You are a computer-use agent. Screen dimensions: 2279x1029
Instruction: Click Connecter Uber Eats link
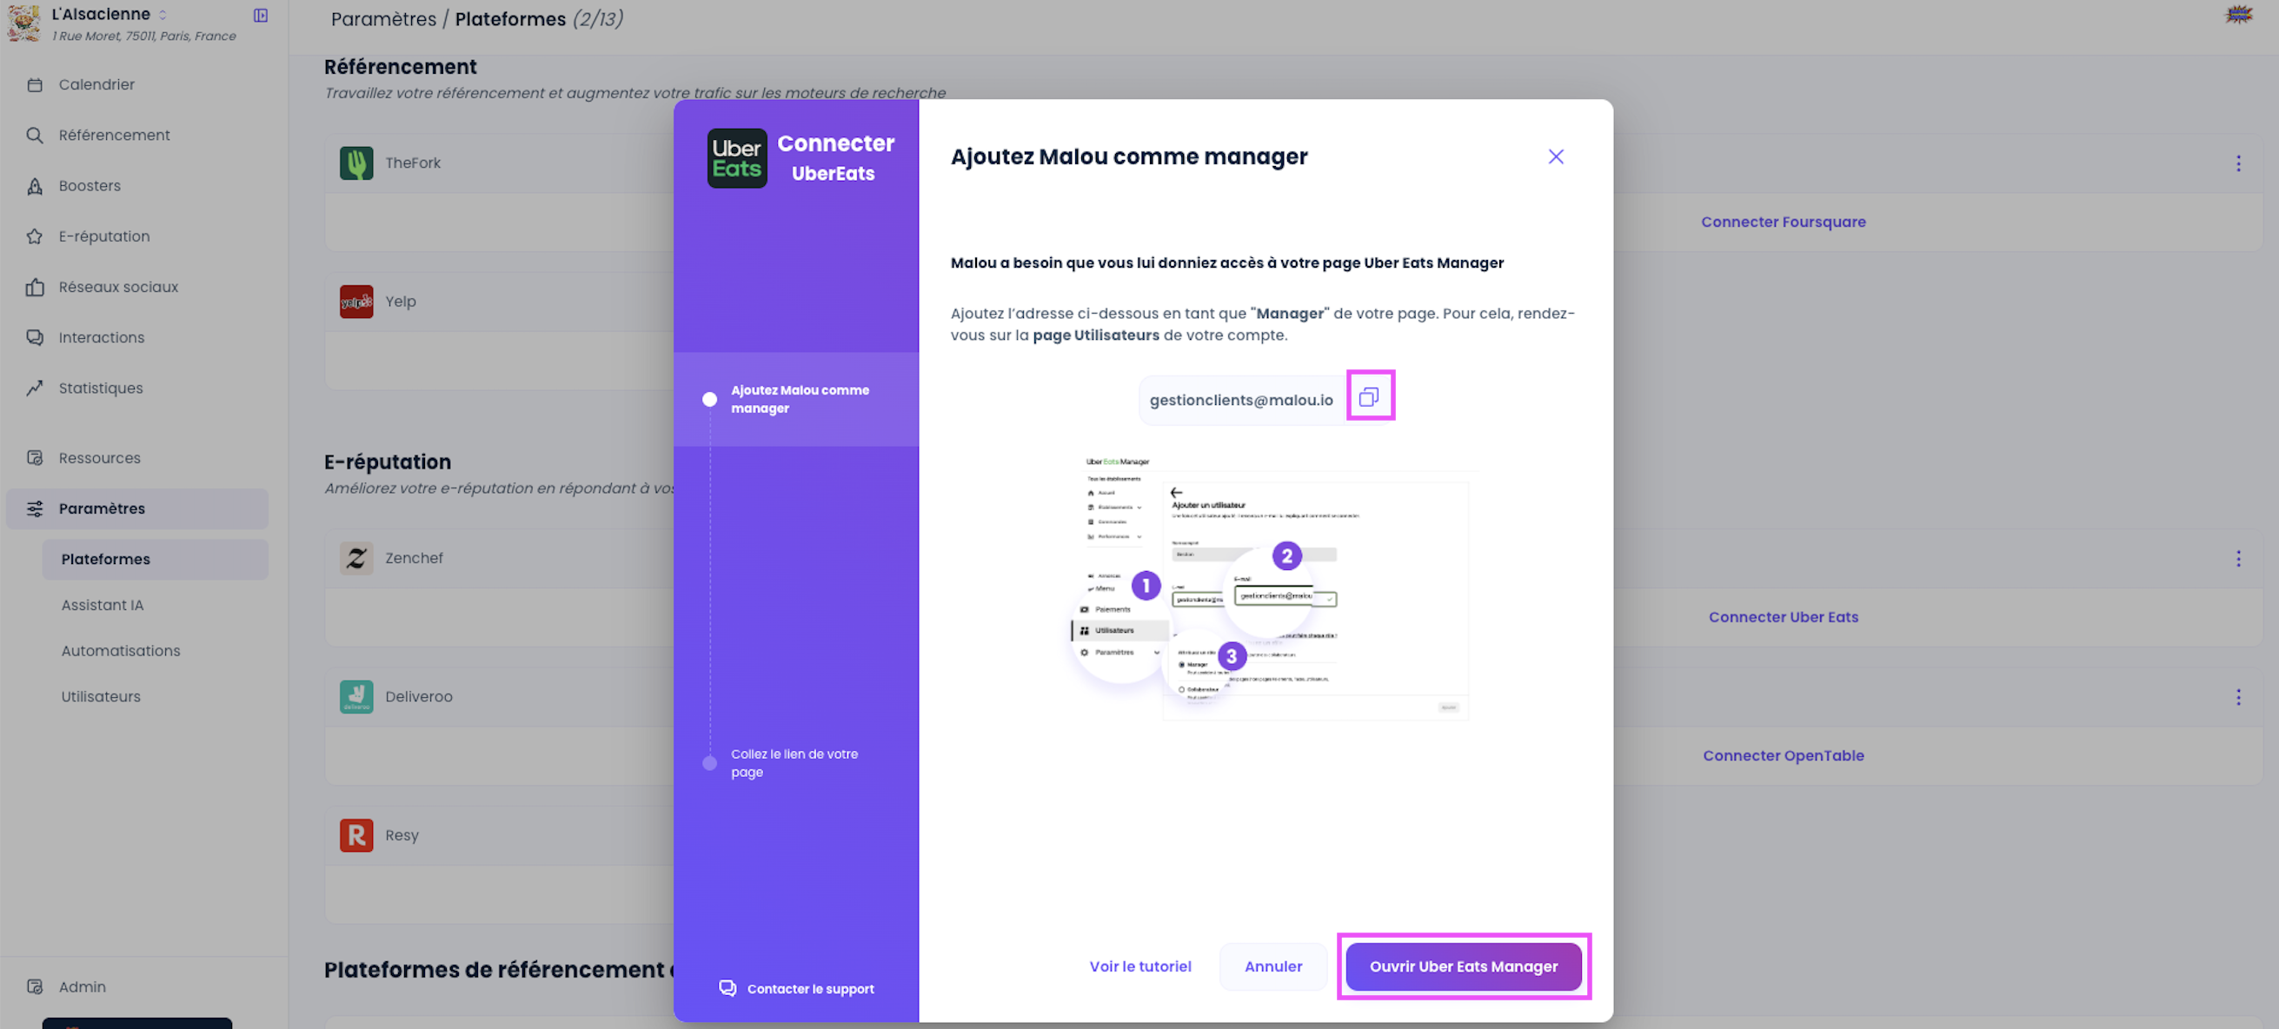click(x=1783, y=617)
